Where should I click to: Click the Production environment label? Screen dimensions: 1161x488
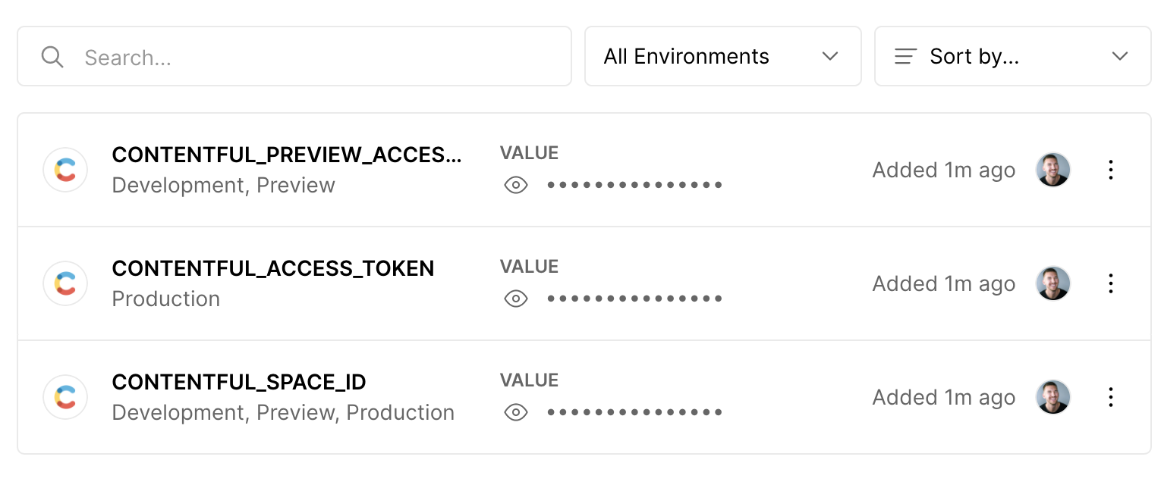(165, 299)
